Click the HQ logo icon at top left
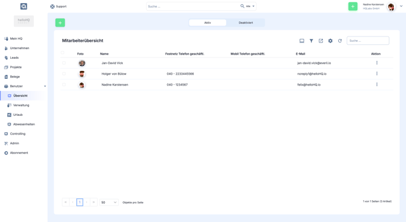The image size is (406, 222). [x=24, y=6]
